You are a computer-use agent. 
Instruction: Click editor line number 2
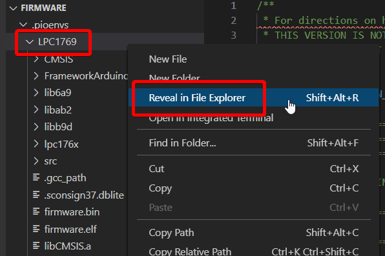coord(233,21)
